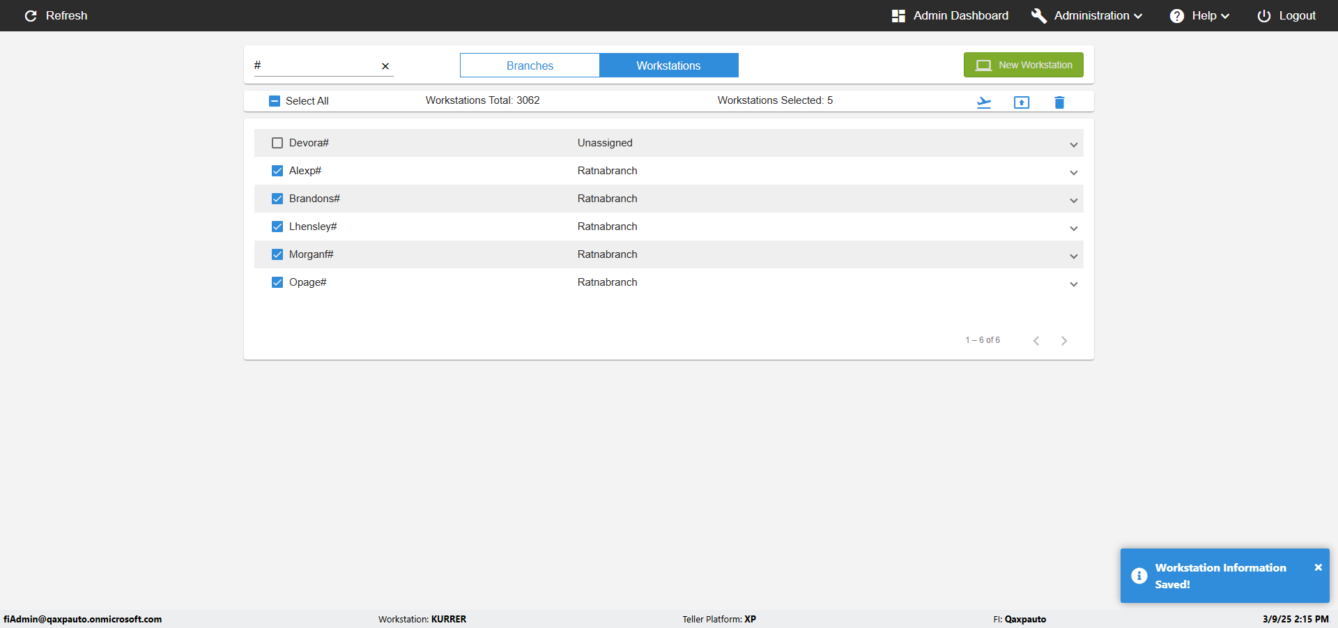Image resolution: width=1338 pixels, height=628 pixels.
Task: Click the fiAdmin email in status bar
Action: (82, 619)
